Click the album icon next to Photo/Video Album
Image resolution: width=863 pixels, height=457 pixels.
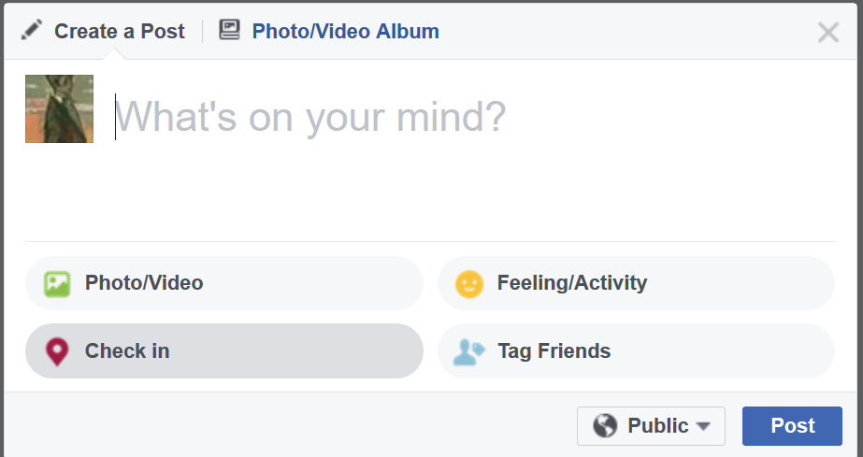pyautogui.click(x=230, y=30)
